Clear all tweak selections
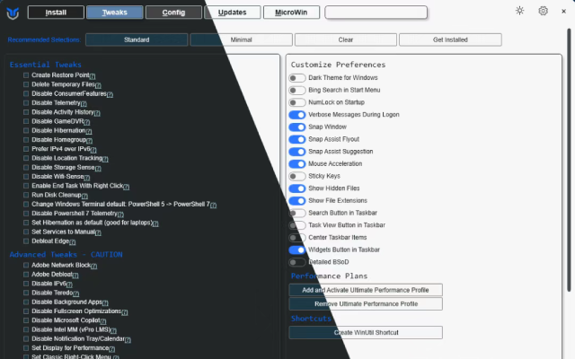The height and width of the screenshot is (359, 575). coord(345,39)
